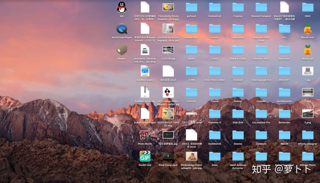Screen dimensions: 320x183
Task: Select the 9fcdce0dgy1fo9yv jpg thumbnail
Action: tap(191, 156)
